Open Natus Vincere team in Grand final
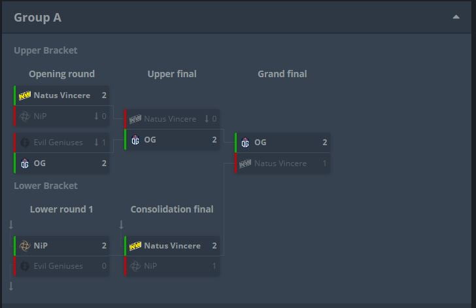The image size is (476, 308). click(x=280, y=163)
